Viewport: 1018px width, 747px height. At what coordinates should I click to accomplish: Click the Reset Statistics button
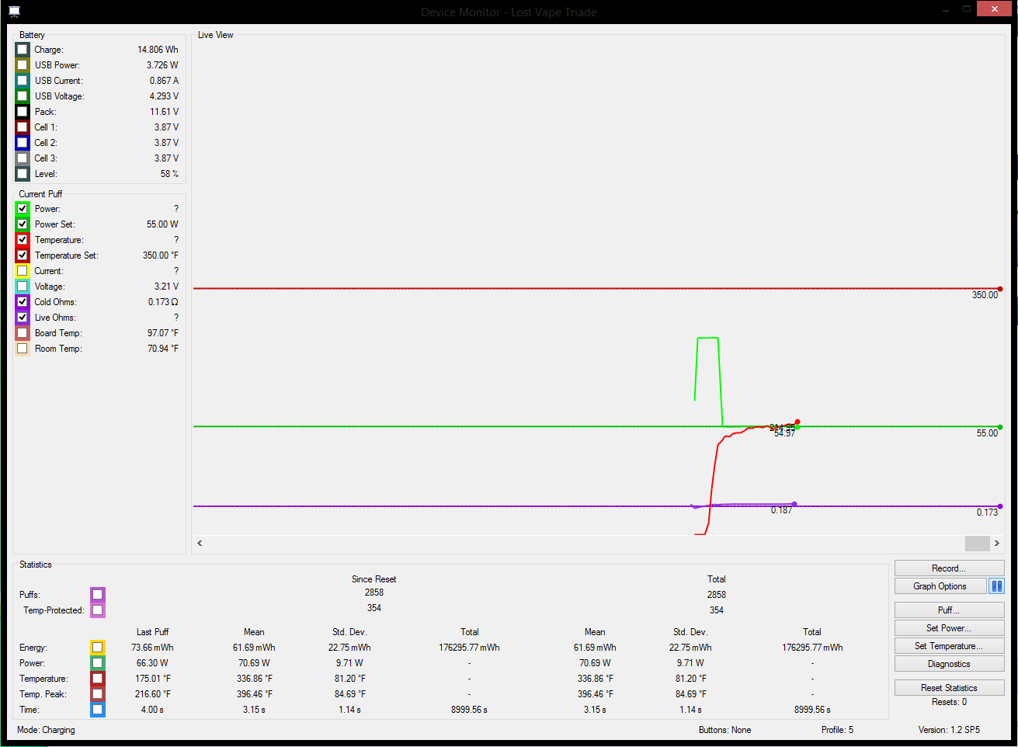pos(949,688)
